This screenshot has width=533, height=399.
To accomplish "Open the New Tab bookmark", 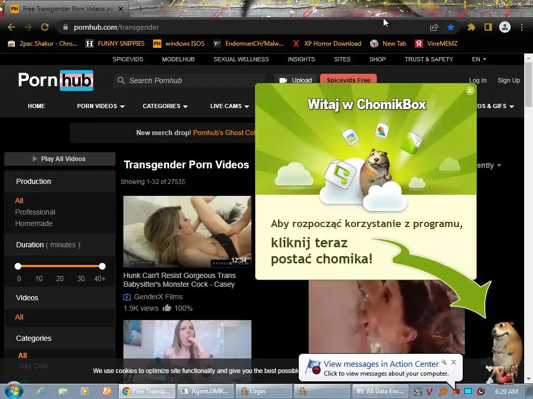I will pyautogui.click(x=388, y=44).
